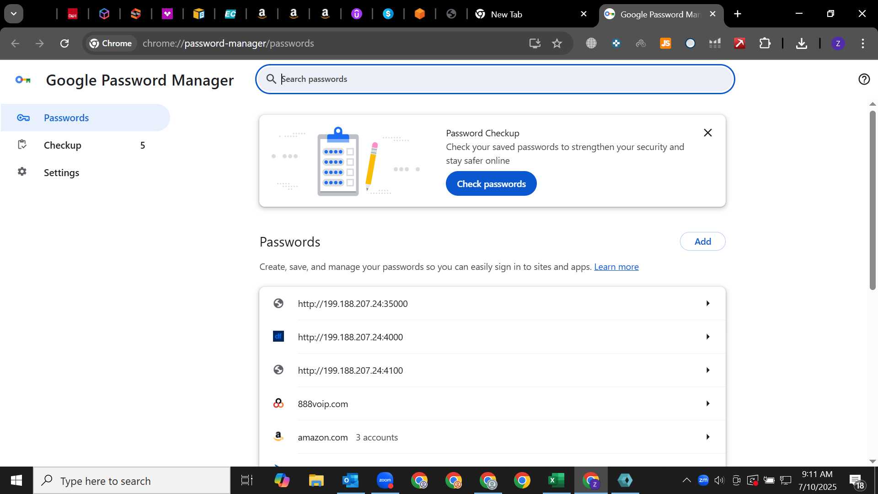Open the red arrow extension icon

point(739,43)
